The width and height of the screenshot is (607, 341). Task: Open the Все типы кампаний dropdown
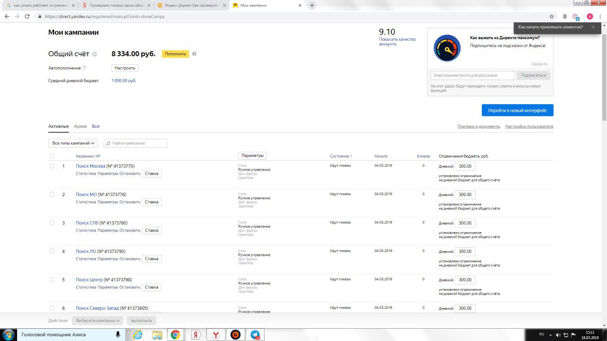tap(73, 143)
